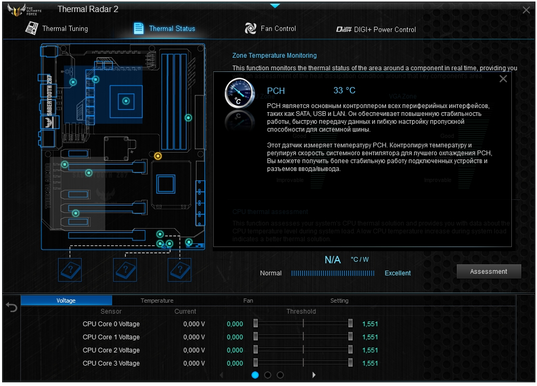Adjust CPU Core 3 Voltage upper threshold handle
Image resolution: width=537 pixels, height=386 pixels.
click(350, 362)
